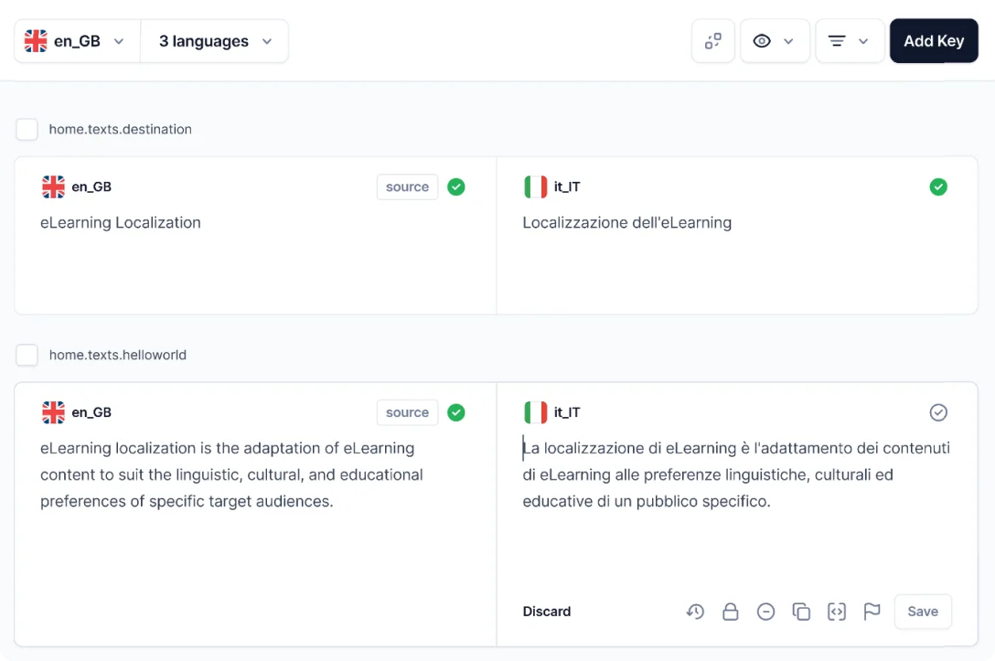Open the machine translation tools icon
The image size is (995, 661).
click(x=713, y=40)
